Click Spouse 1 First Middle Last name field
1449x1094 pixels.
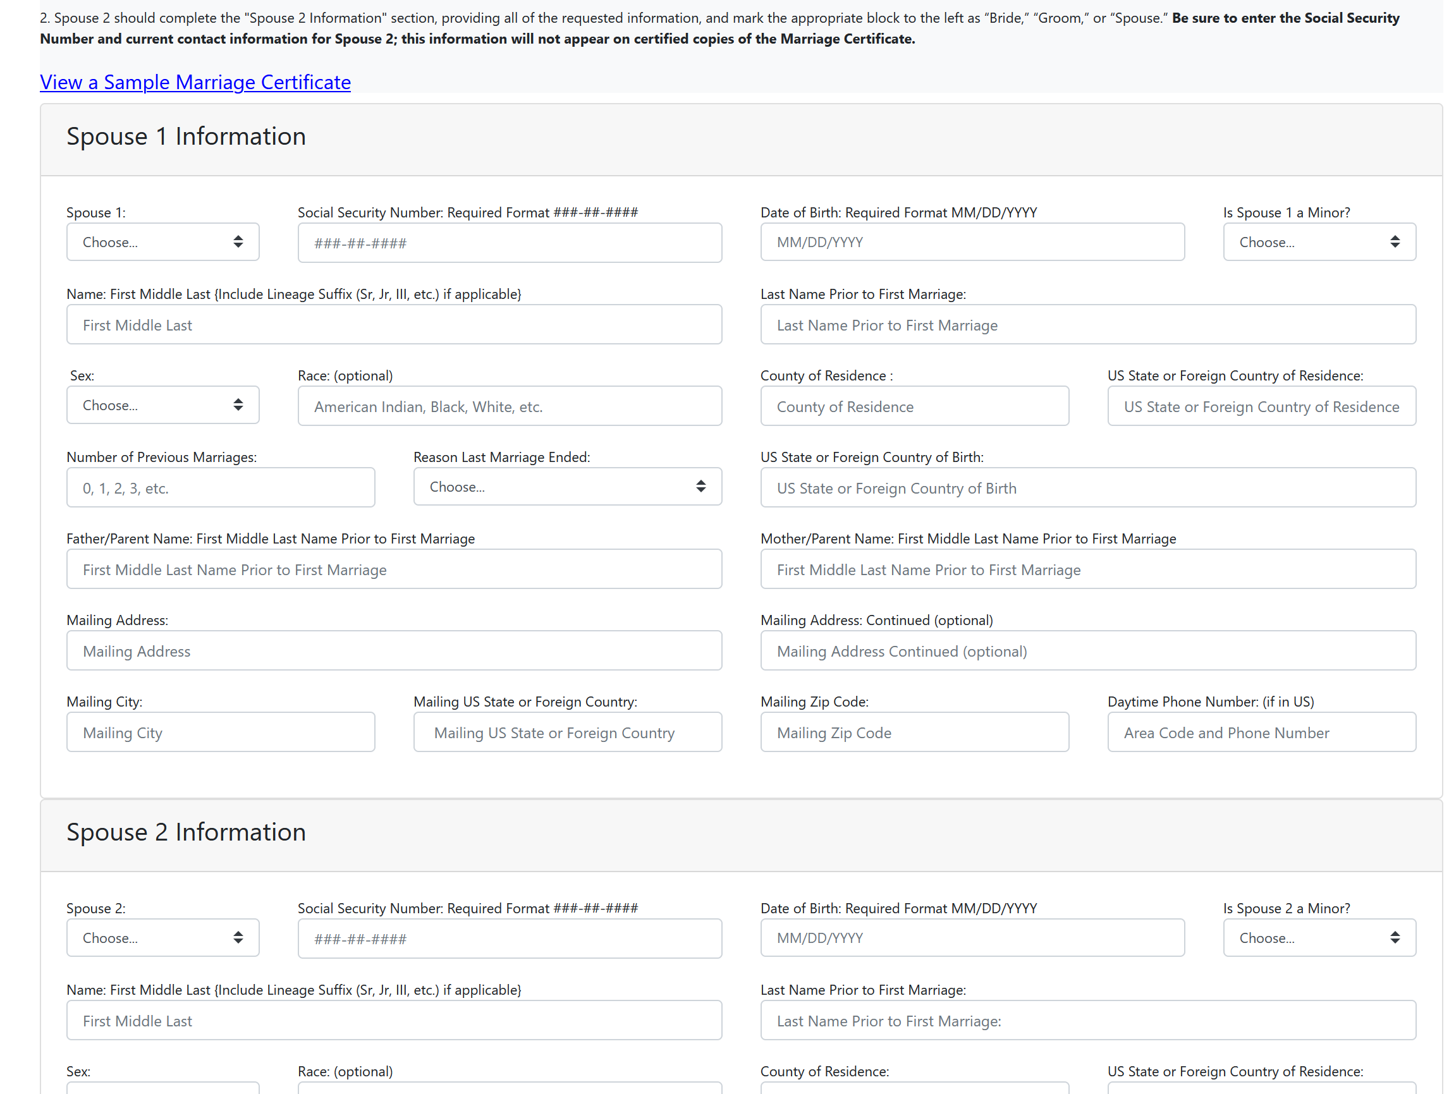coord(394,325)
